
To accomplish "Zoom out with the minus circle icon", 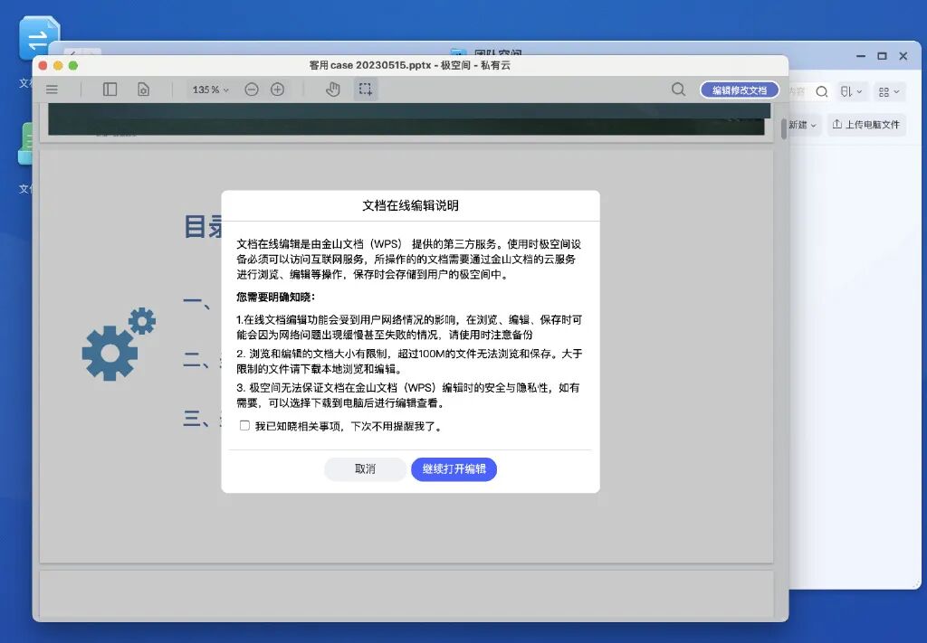I will click(x=252, y=90).
